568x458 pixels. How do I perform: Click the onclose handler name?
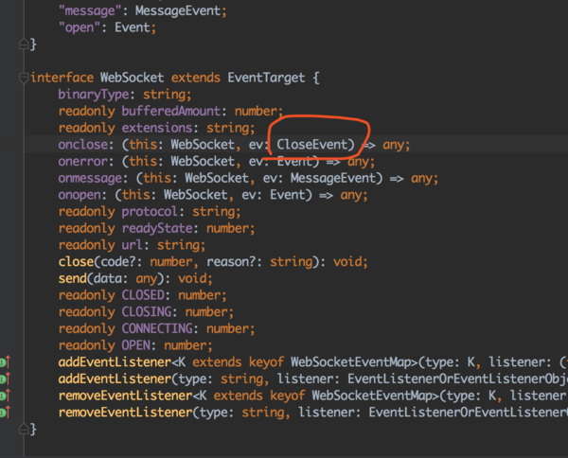pyautogui.click(x=83, y=145)
